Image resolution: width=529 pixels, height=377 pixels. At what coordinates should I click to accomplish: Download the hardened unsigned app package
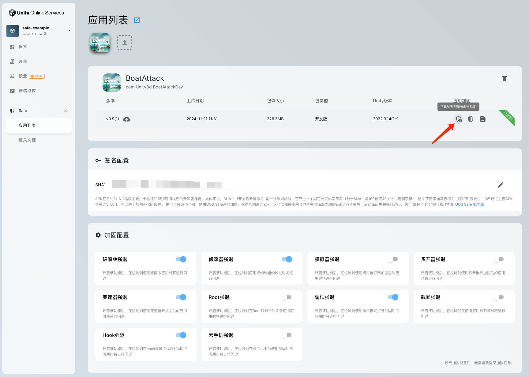(458, 119)
